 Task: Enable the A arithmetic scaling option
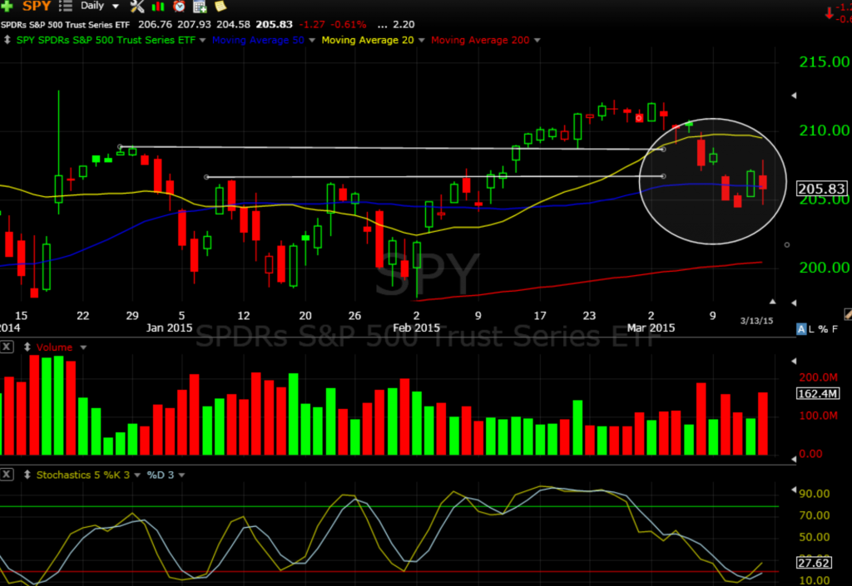[801, 329]
